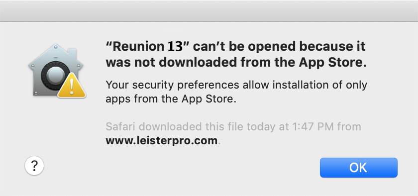
Task: Click the www.leisterpro.com source address
Action: (x=162, y=141)
